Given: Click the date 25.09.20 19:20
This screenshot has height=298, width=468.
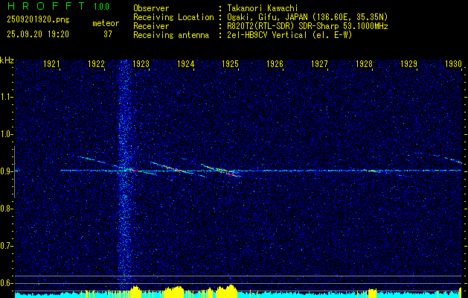Looking at the screenshot, I should [38, 34].
